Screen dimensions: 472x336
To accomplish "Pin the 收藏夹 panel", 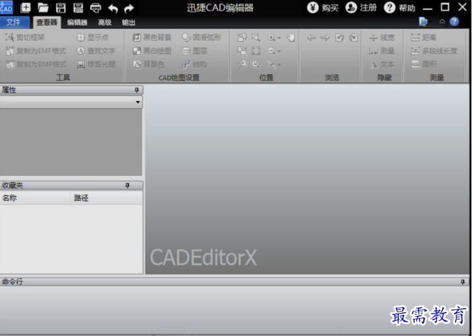I will (x=127, y=185).
